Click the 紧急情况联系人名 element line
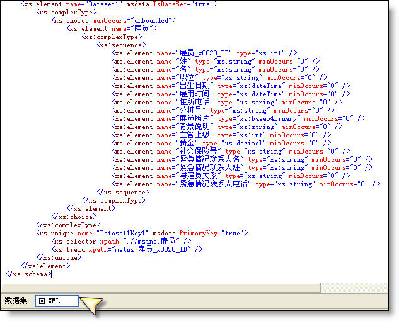 (x=243, y=159)
